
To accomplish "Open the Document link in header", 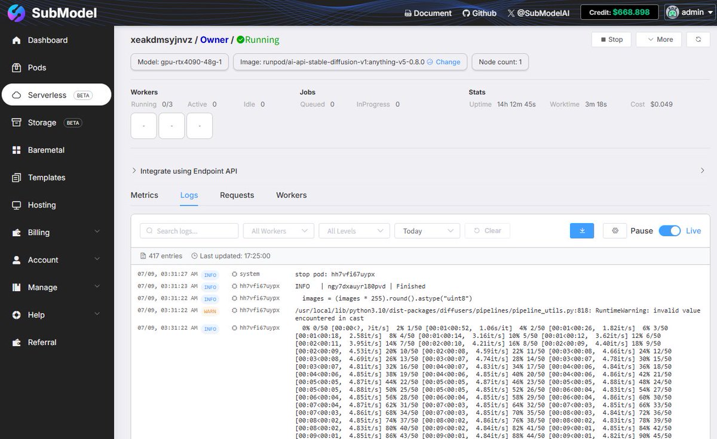I will pyautogui.click(x=428, y=13).
